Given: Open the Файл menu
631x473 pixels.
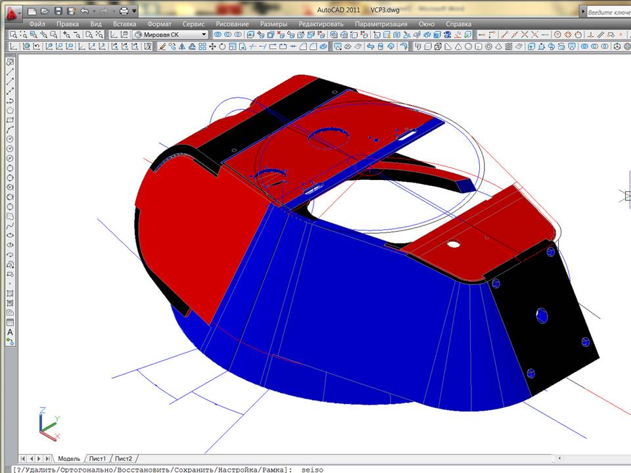Looking at the screenshot, I should pyautogui.click(x=37, y=24).
